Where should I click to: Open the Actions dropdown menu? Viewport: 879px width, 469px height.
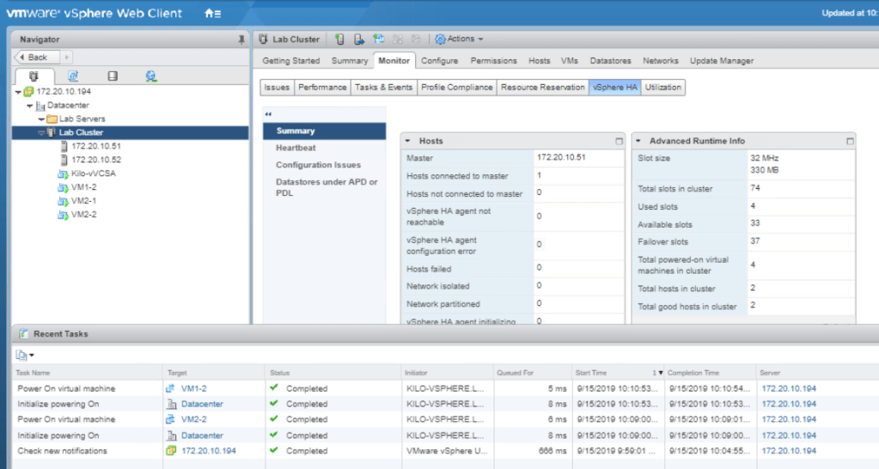(x=460, y=39)
